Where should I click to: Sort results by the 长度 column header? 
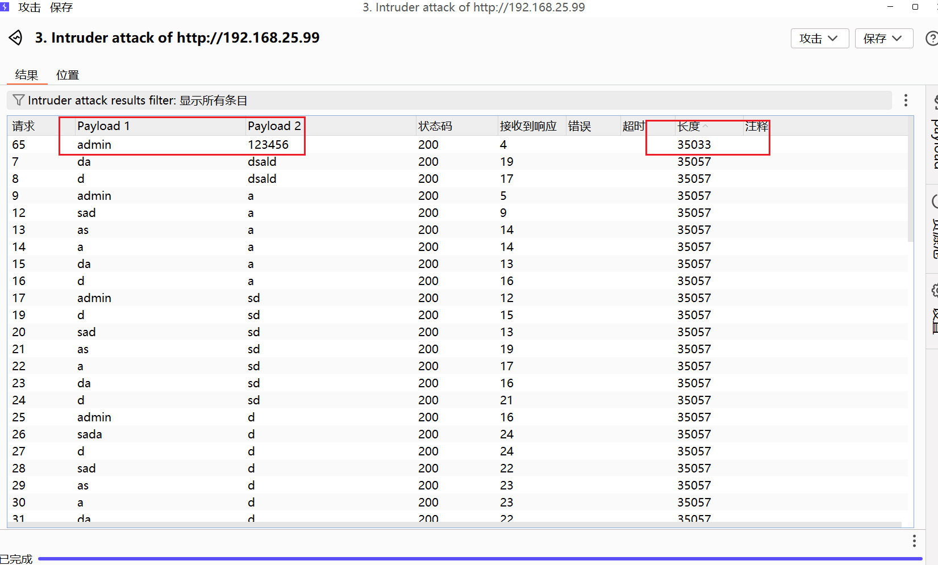pos(689,126)
